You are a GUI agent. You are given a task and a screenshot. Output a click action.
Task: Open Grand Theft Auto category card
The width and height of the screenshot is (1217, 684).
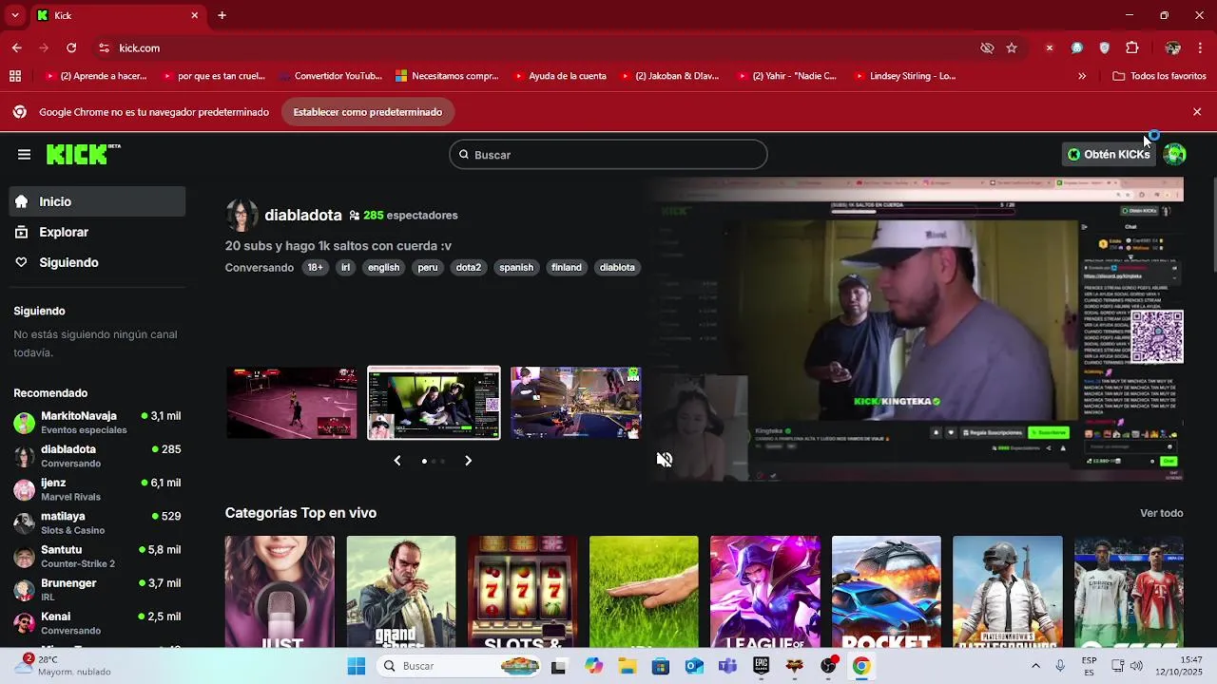(x=401, y=592)
